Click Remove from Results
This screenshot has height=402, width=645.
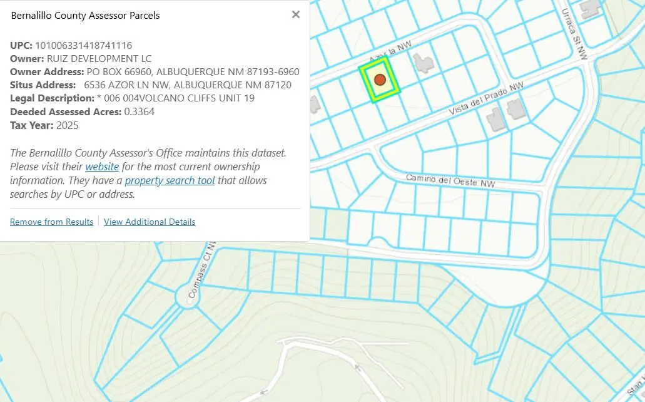tap(51, 222)
